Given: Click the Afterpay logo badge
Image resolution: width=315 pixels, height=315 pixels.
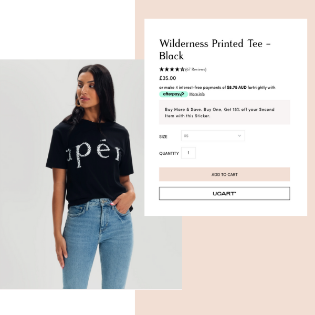Looking at the screenshot, I should [173, 94].
